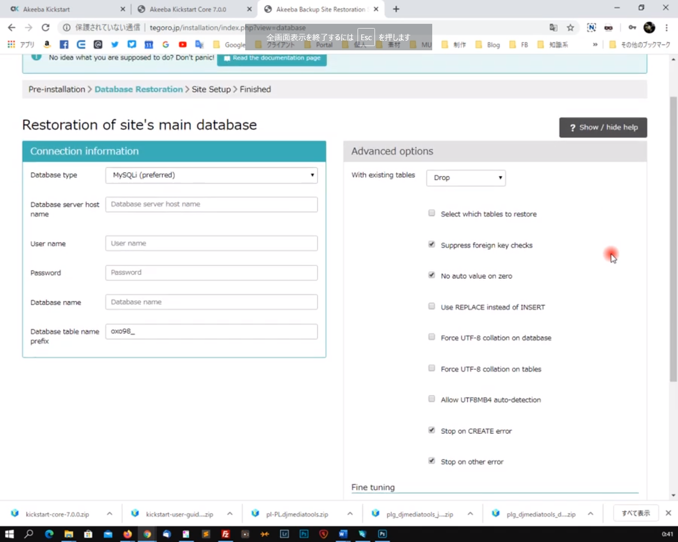Viewport: 678px width, 542px height.
Task: Click Read the documentation page button
Action: [x=272, y=58]
